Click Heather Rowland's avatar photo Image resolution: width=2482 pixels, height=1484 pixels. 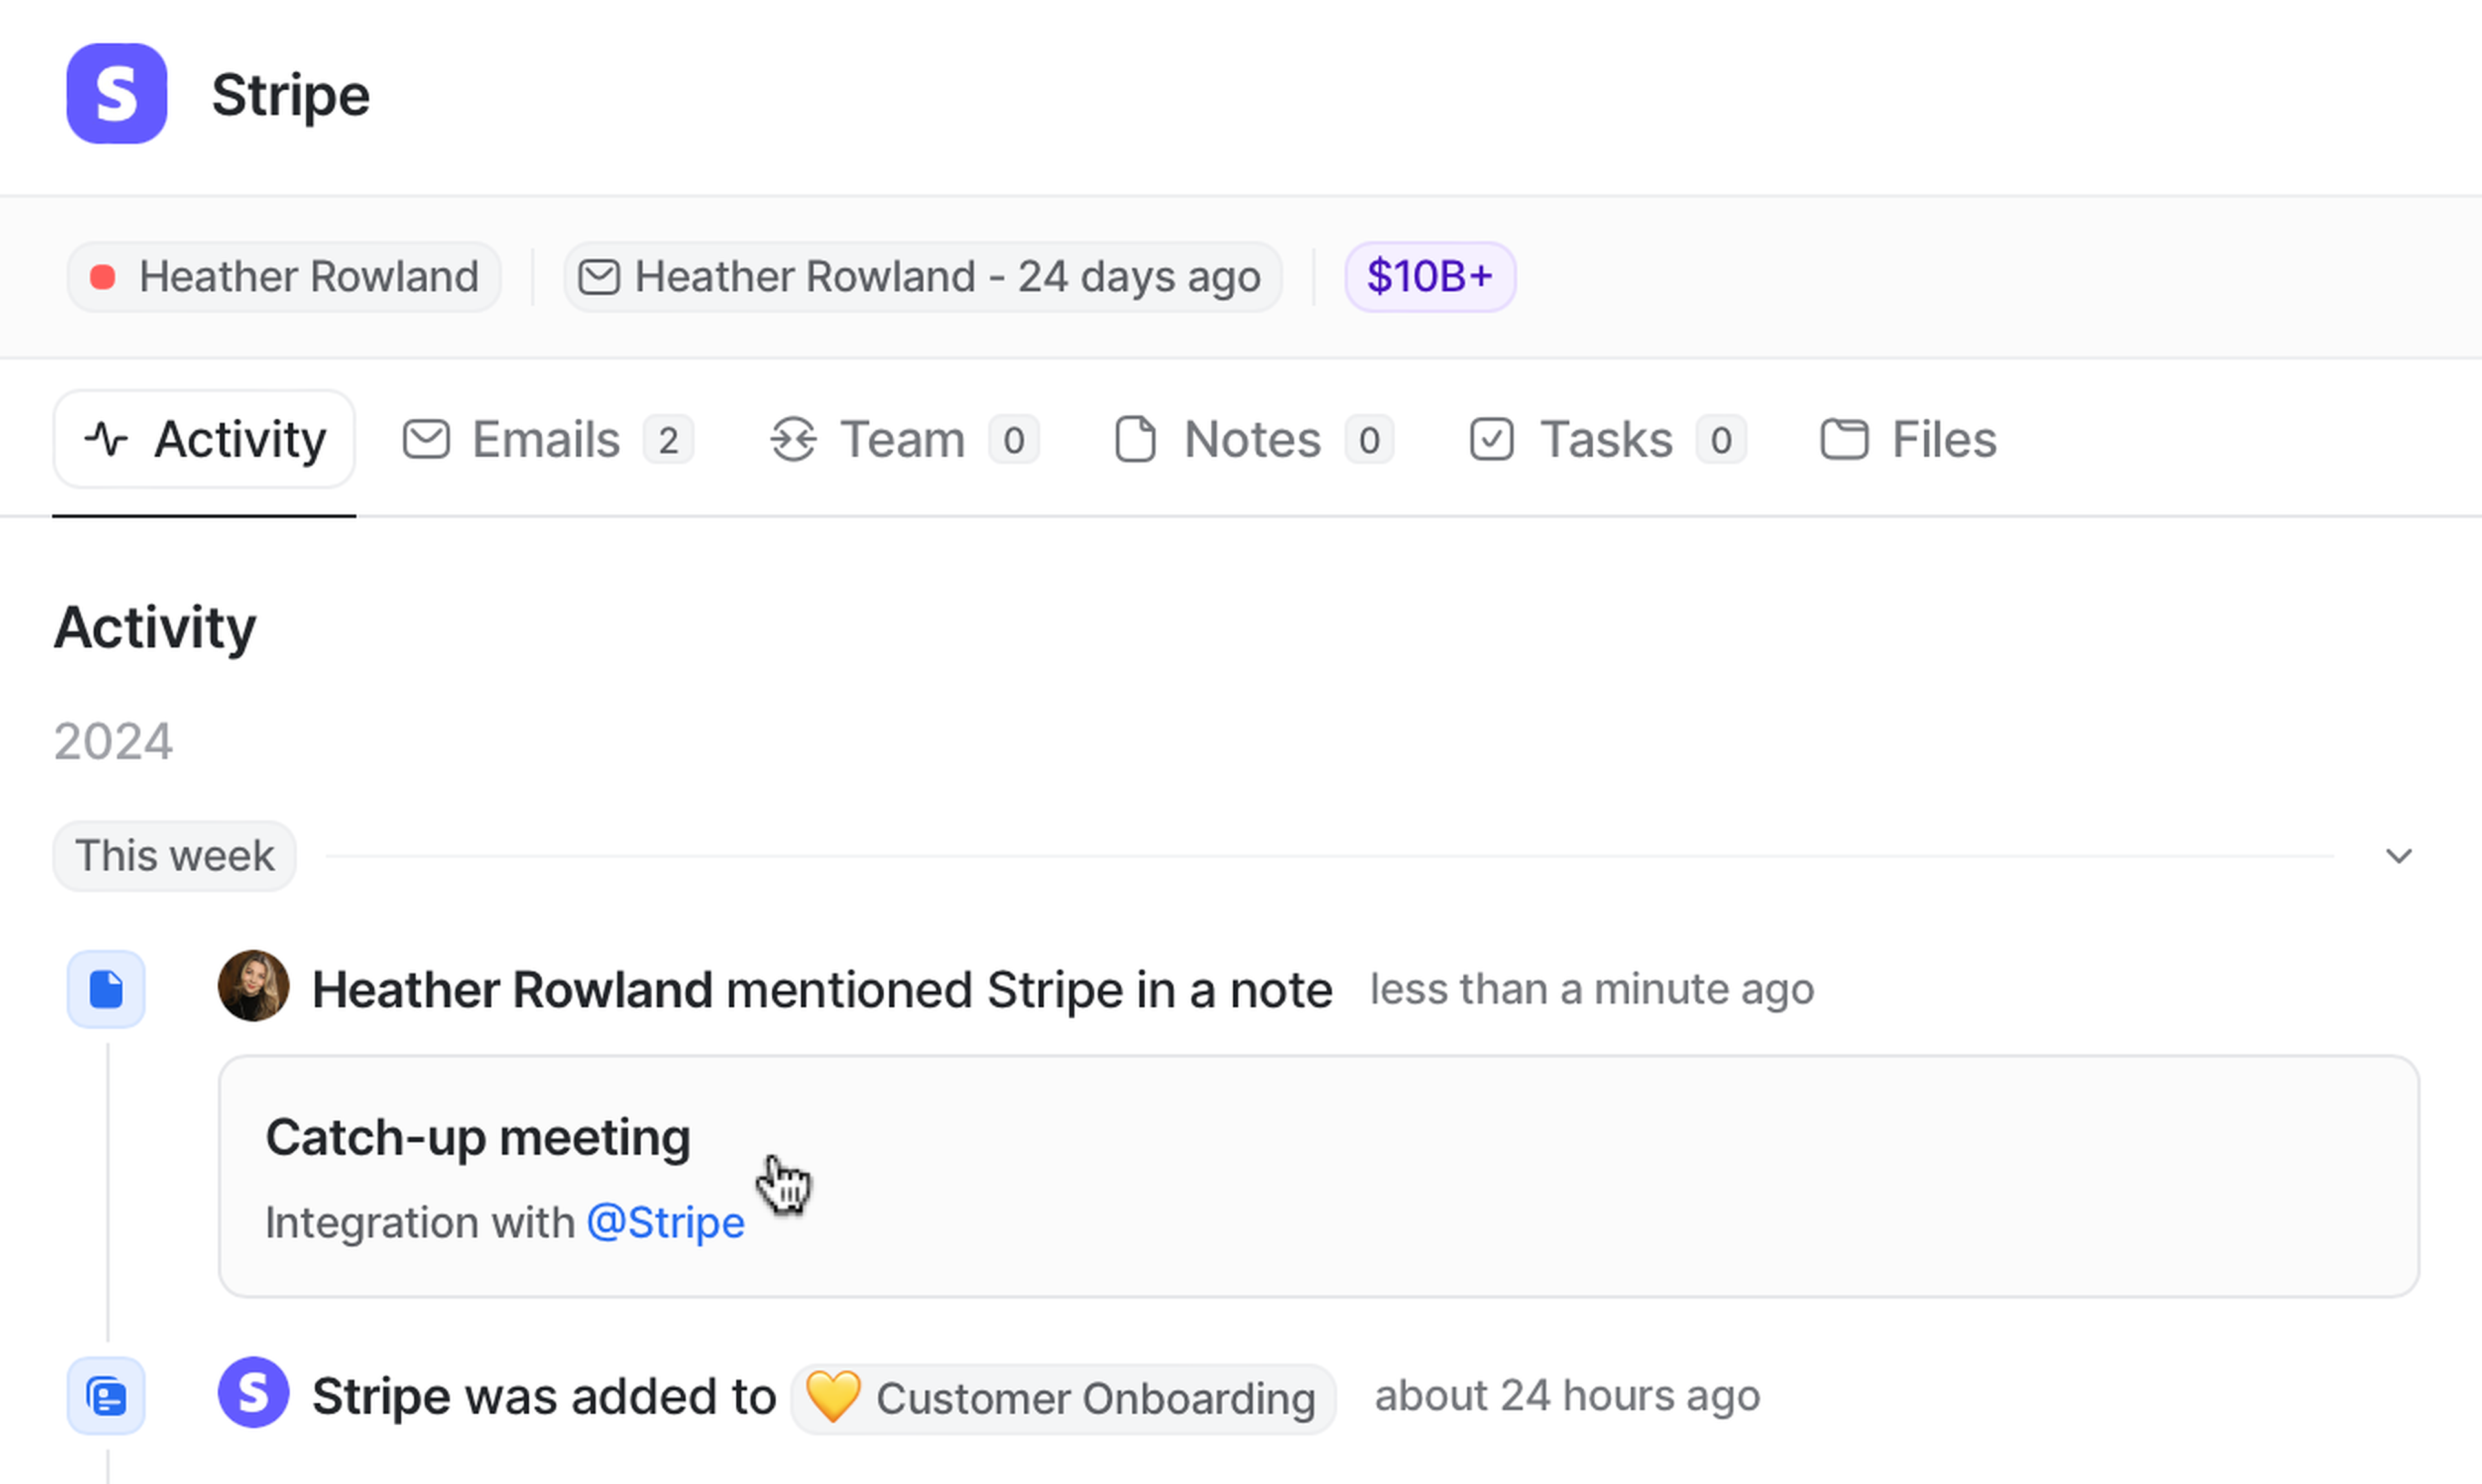(254, 986)
